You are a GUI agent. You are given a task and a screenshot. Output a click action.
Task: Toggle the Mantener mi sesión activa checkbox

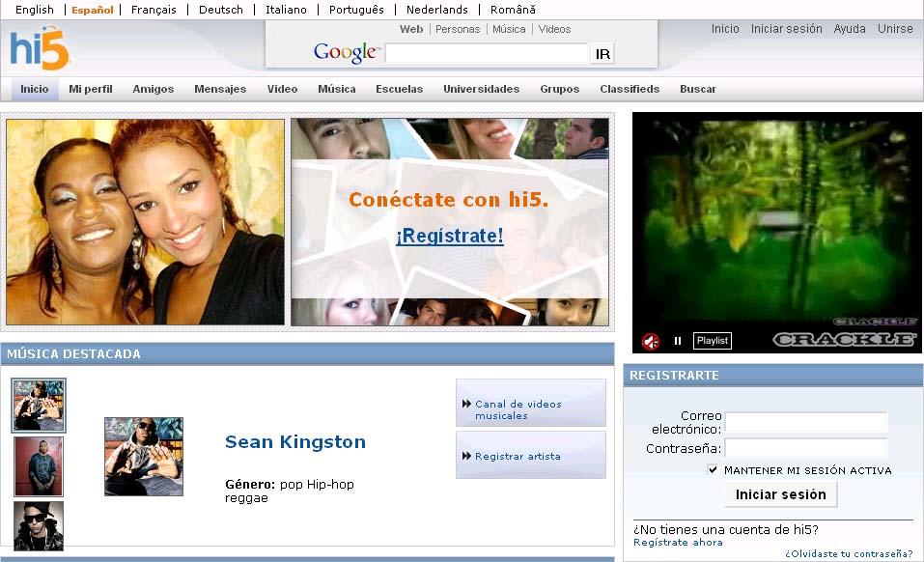[x=714, y=469]
